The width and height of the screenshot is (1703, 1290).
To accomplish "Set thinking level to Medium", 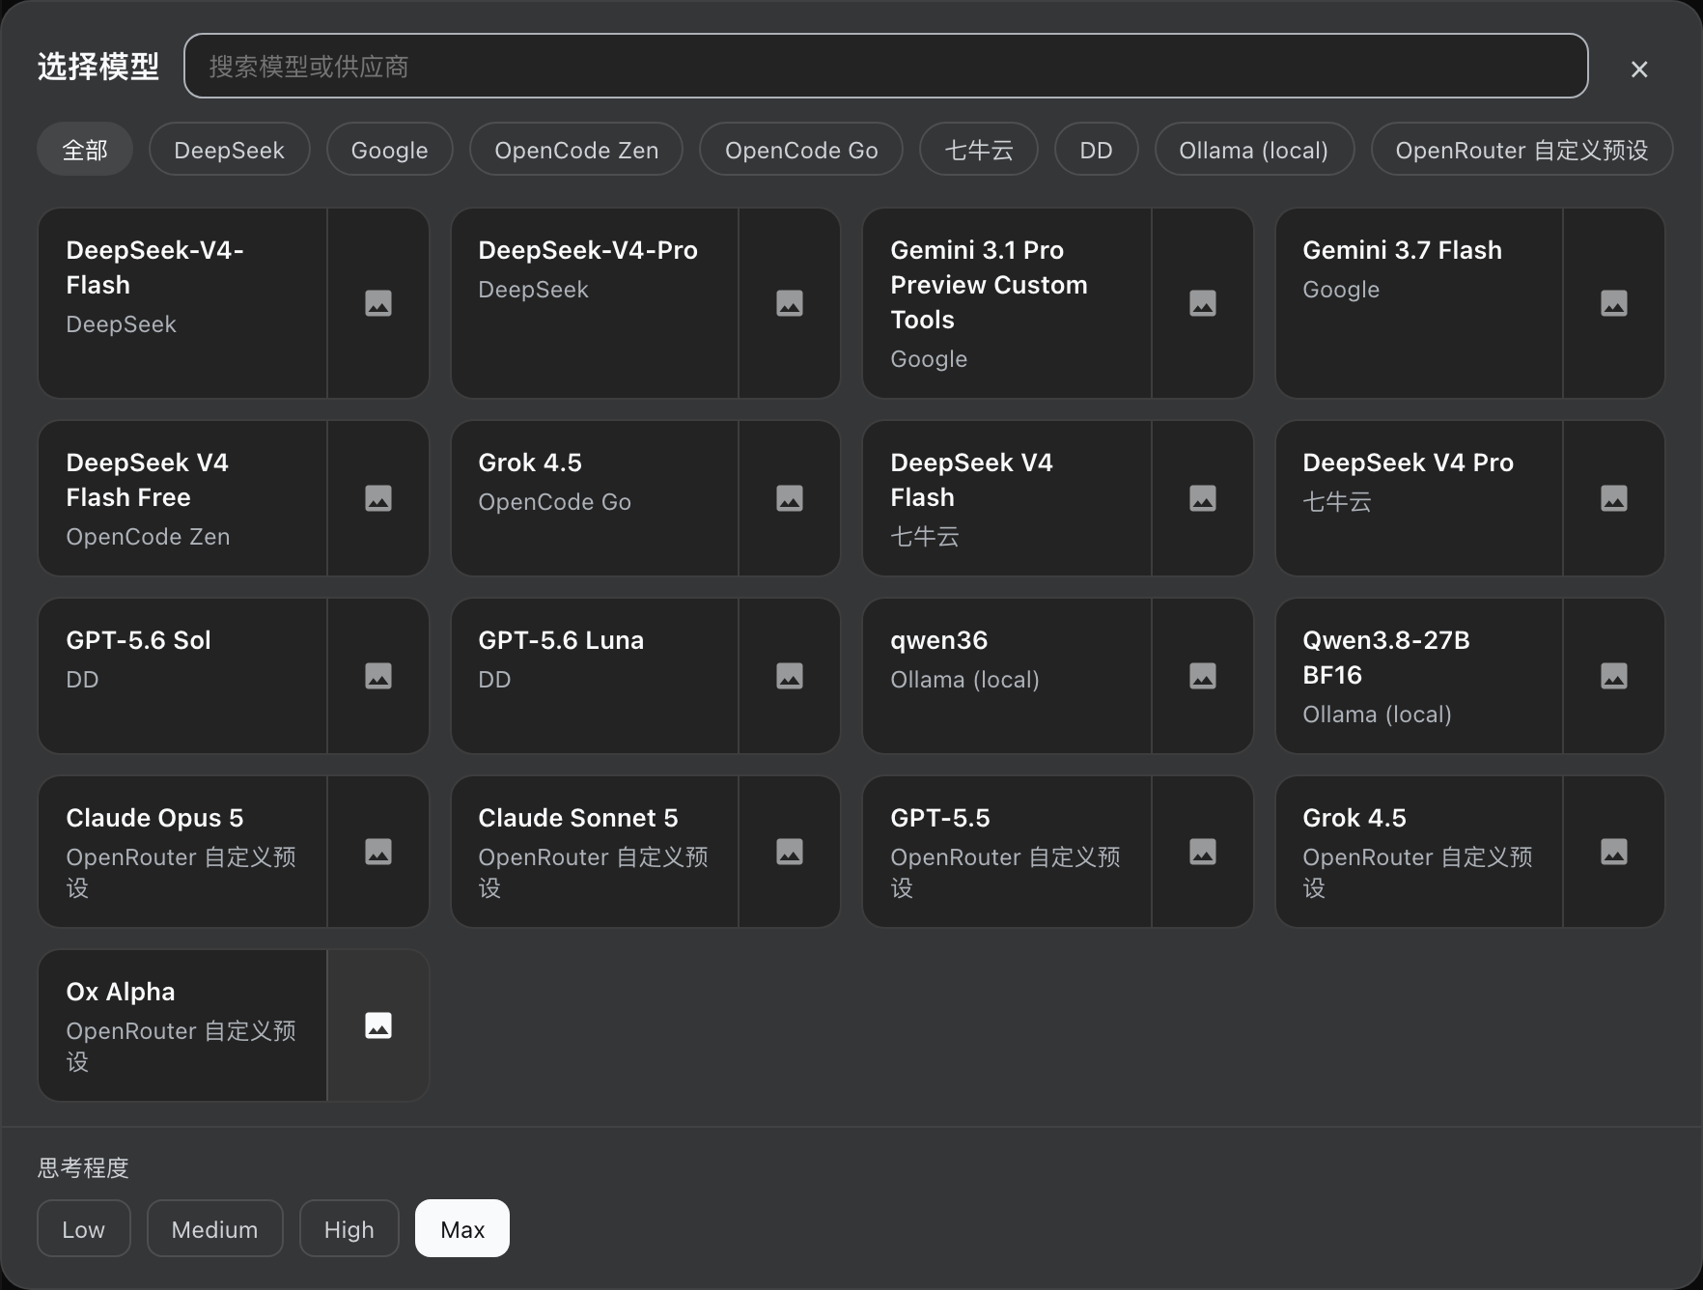I will point(215,1228).
